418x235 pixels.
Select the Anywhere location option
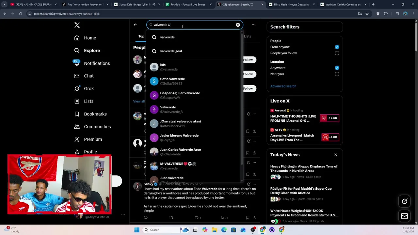pyautogui.click(x=337, y=68)
